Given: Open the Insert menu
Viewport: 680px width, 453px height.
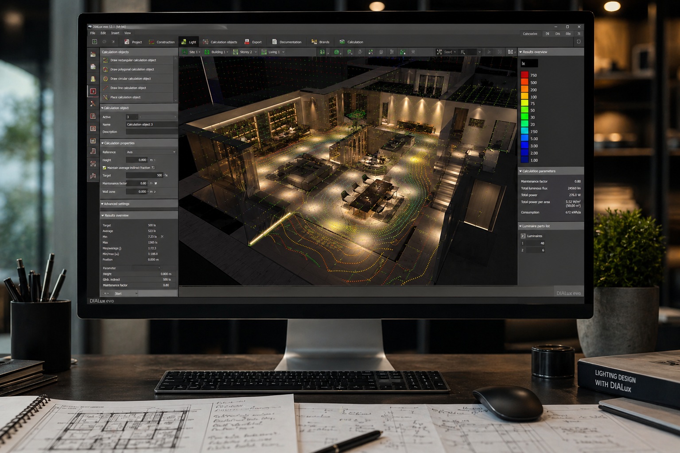Looking at the screenshot, I should point(115,33).
